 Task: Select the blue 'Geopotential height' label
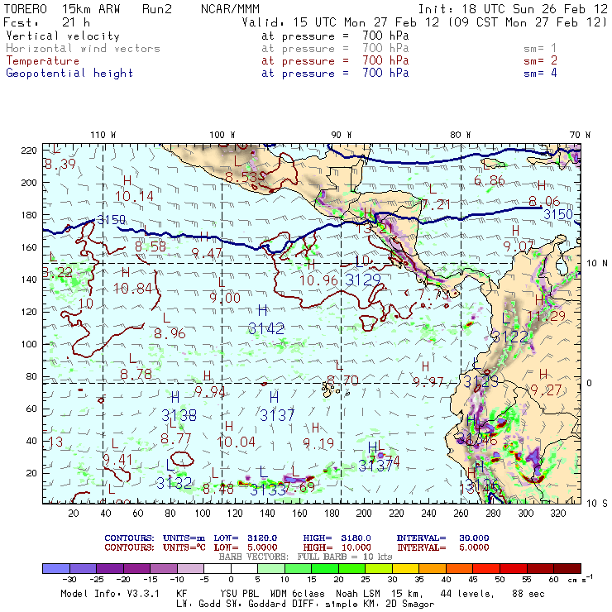pyautogui.click(x=69, y=74)
